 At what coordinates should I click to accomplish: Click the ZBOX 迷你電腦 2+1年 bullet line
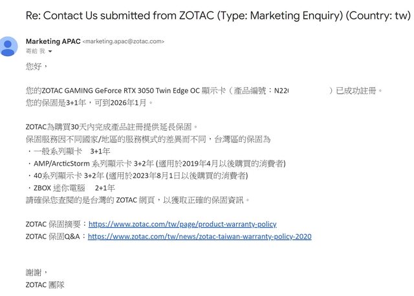72,188
